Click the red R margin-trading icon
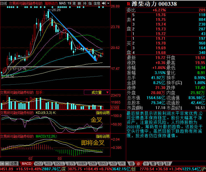 click(x=129, y=4)
